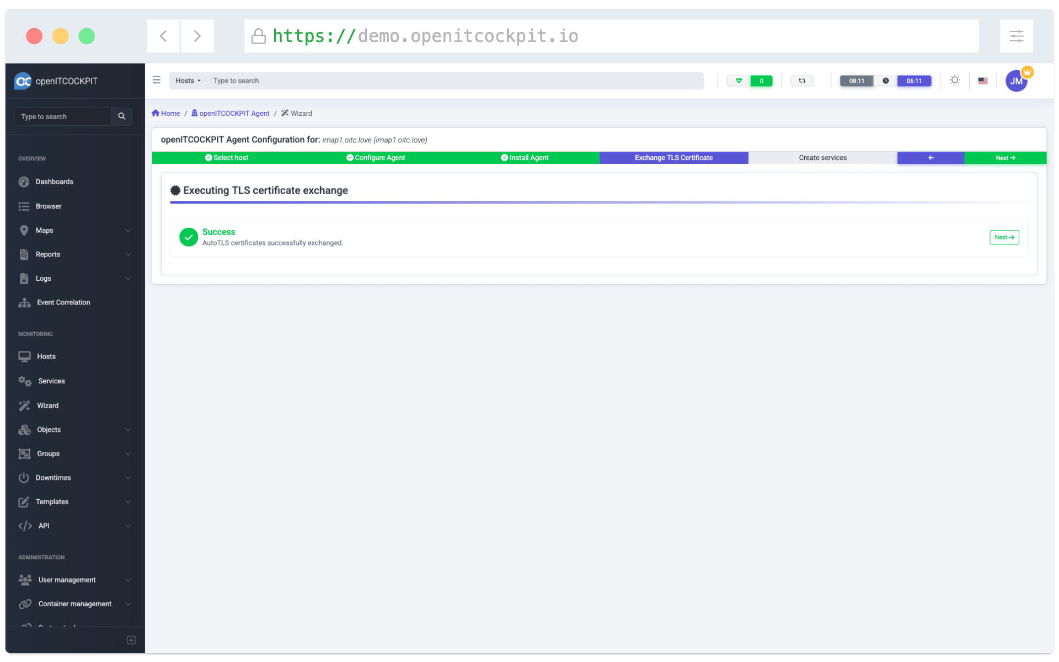This screenshot has height=662, width=1059.
Task: Open browser settings sliders icon
Action: (1016, 36)
